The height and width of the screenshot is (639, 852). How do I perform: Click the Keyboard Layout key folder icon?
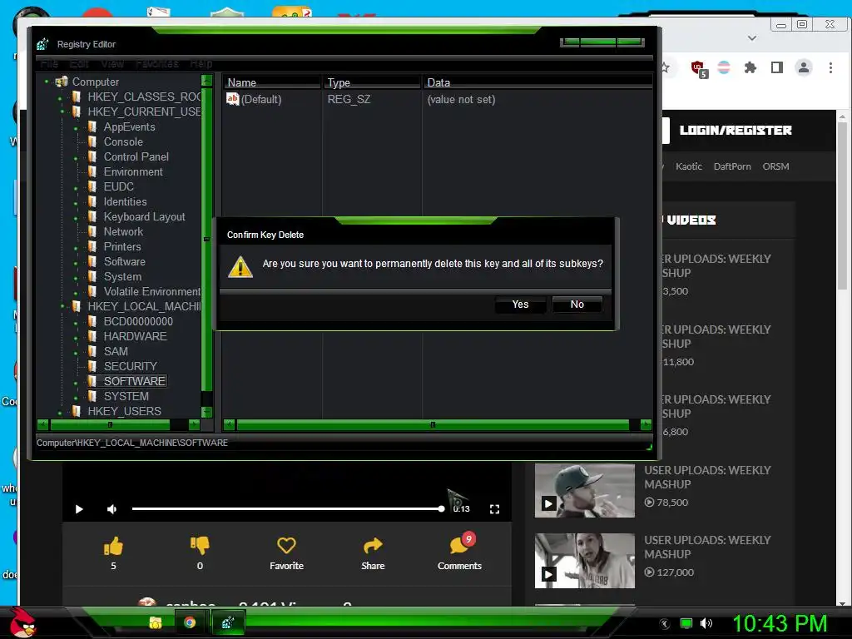92,216
